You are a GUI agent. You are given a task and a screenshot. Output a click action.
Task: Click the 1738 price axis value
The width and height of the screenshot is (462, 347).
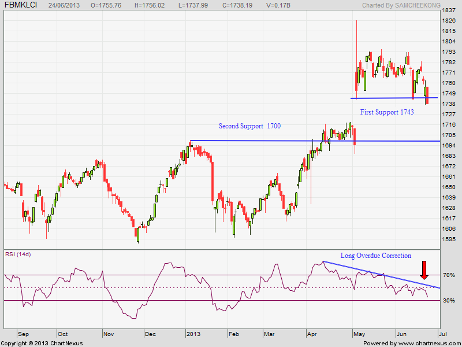point(449,104)
